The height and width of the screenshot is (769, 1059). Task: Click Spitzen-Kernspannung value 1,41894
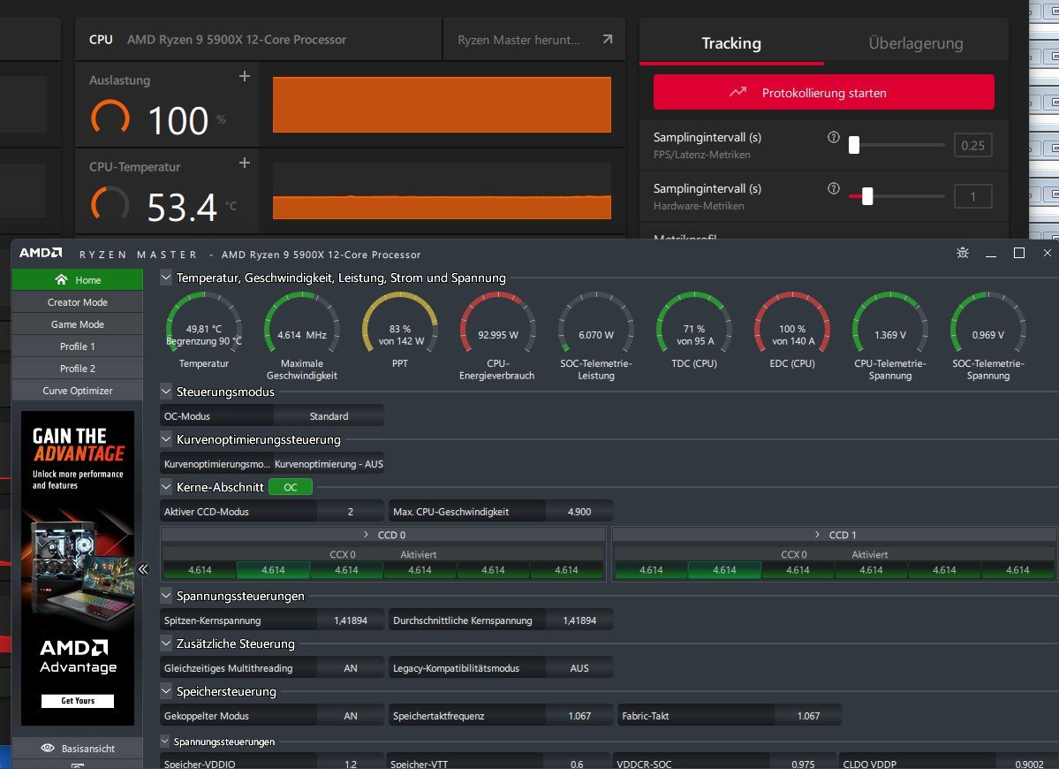point(351,621)
